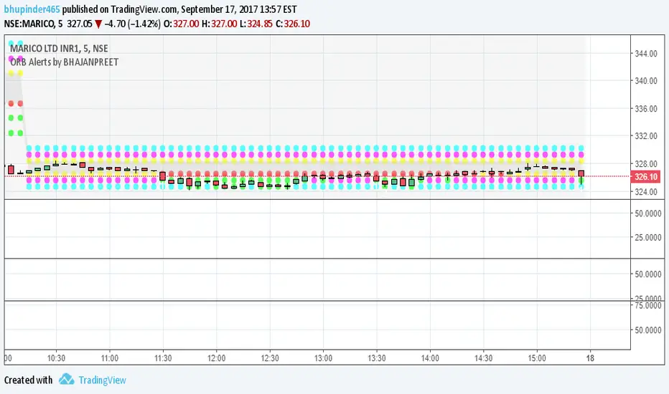Open the TradingView link in the footer
669x394 pixels.
[x=103, y=380]
